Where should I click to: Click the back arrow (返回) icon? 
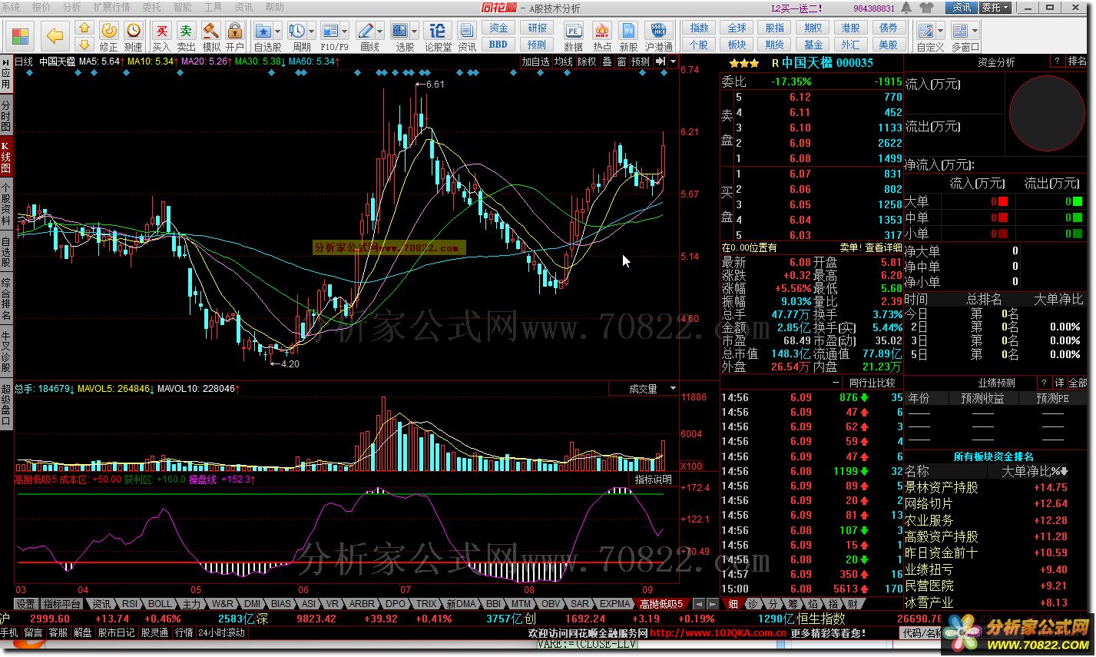pyautogui.click(x=54, y=35)
